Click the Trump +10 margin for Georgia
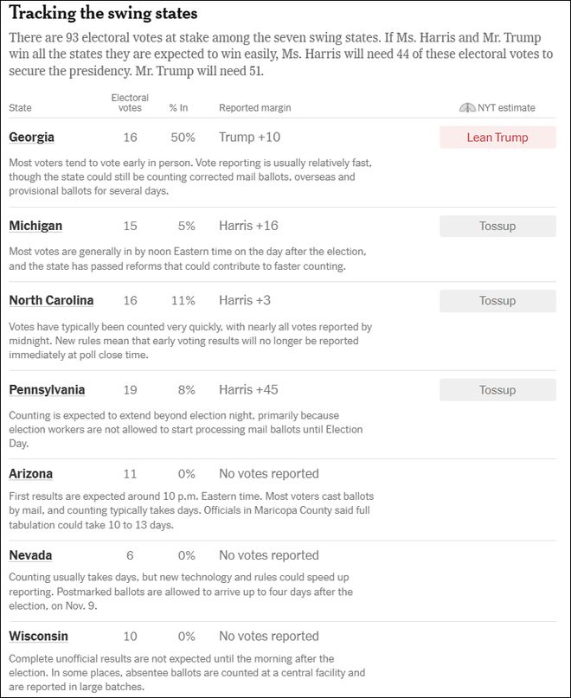 point(249,138)
